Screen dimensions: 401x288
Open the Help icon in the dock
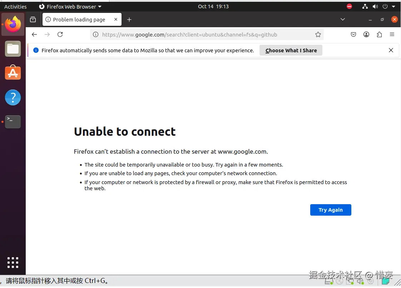pyautogui.click(x=13, y=97)
